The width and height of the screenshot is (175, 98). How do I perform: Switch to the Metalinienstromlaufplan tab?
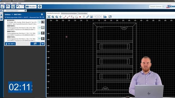(69, 13)
